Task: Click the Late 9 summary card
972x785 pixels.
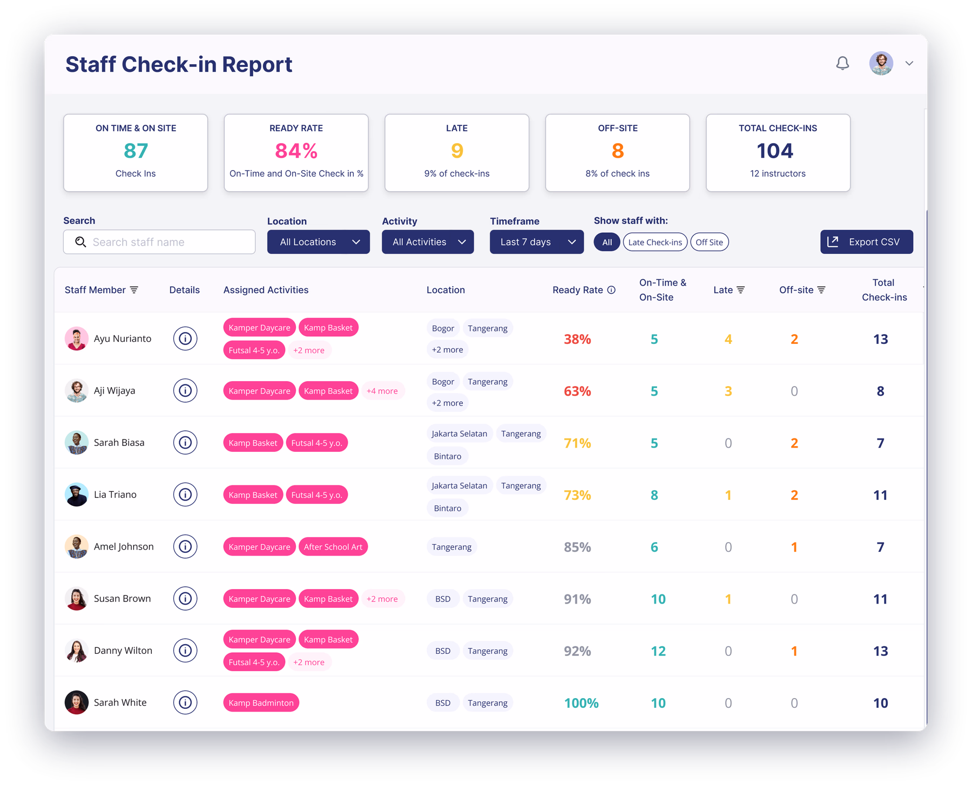Action: (x=457, y=153)
